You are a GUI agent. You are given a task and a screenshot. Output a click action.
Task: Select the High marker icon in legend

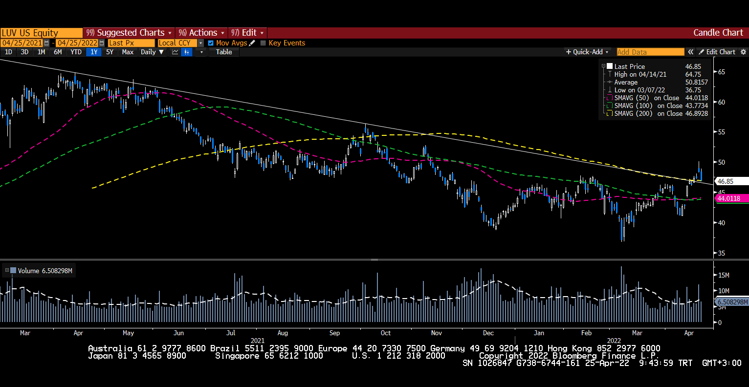click(610, 74)
